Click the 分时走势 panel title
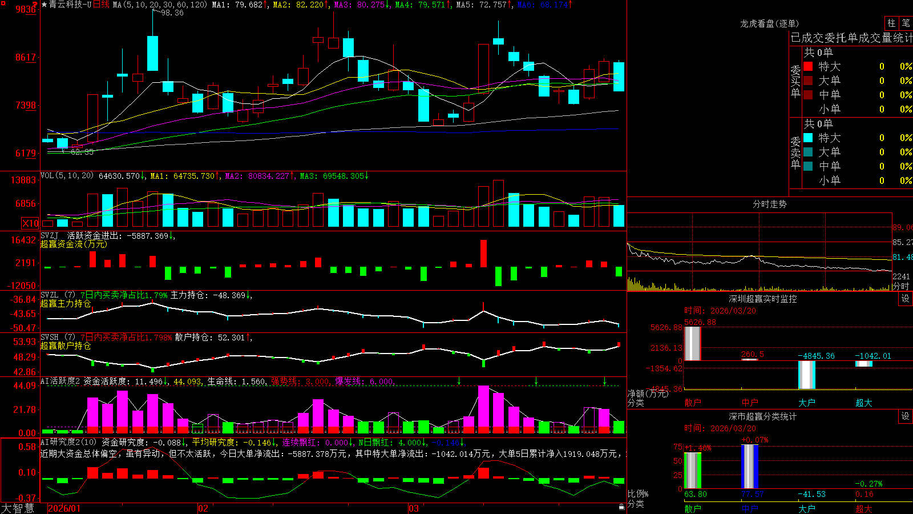 coord(769,204)
